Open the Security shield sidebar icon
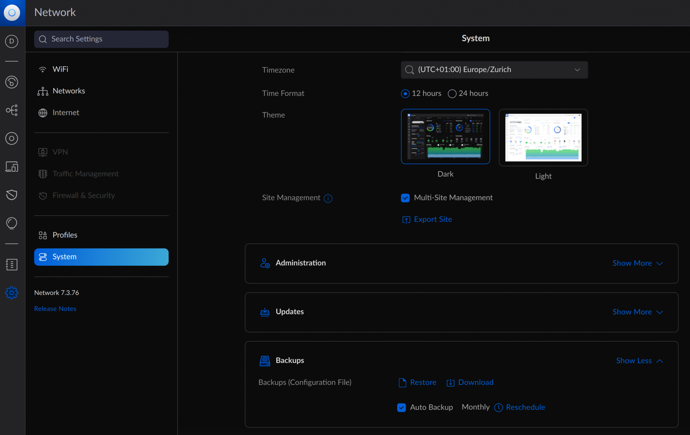Screen dimensions: 690x435 click(12, 195)
